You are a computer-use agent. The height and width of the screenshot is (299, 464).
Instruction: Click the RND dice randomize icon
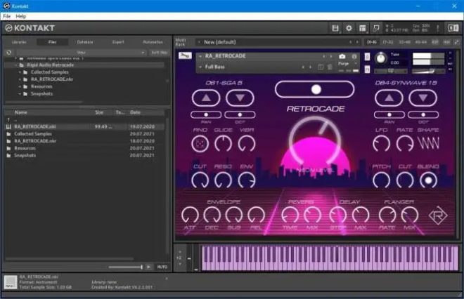click(x=200, y=144)
